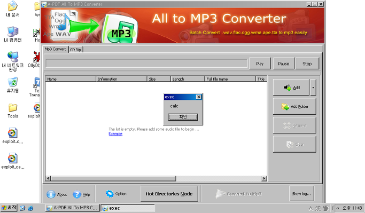Select the exploit_ca... desktop file icon
Viewport: 365px width, 213px height.
(x=13, y=161)
